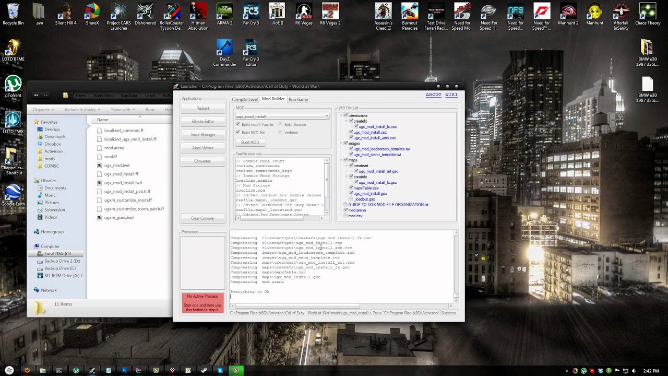Open the ugx_mod_install MOD dropdown

282,116
